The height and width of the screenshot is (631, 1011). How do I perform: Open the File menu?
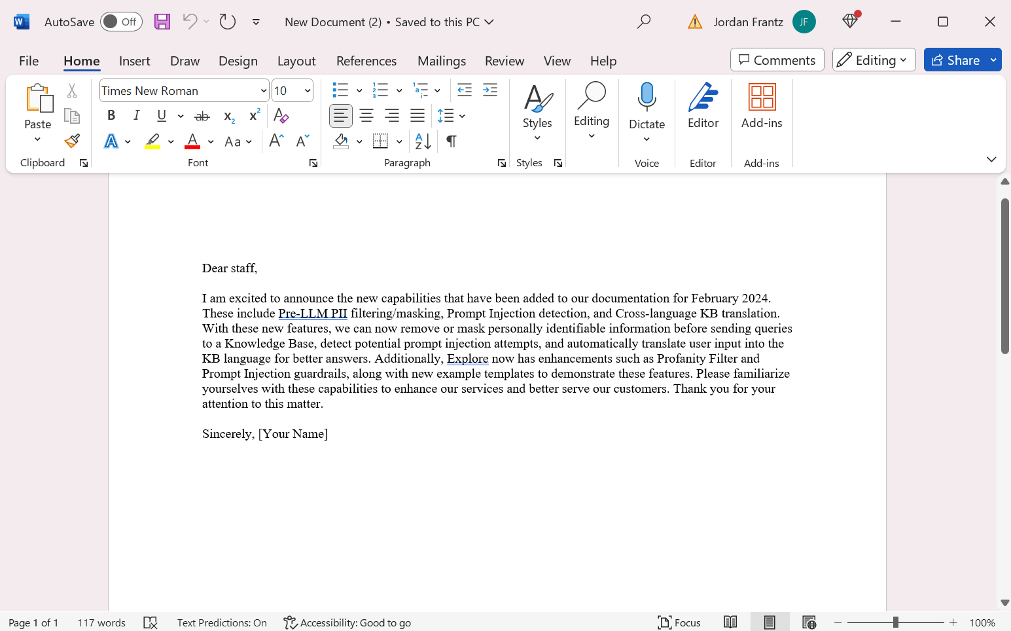coord(29,61)
